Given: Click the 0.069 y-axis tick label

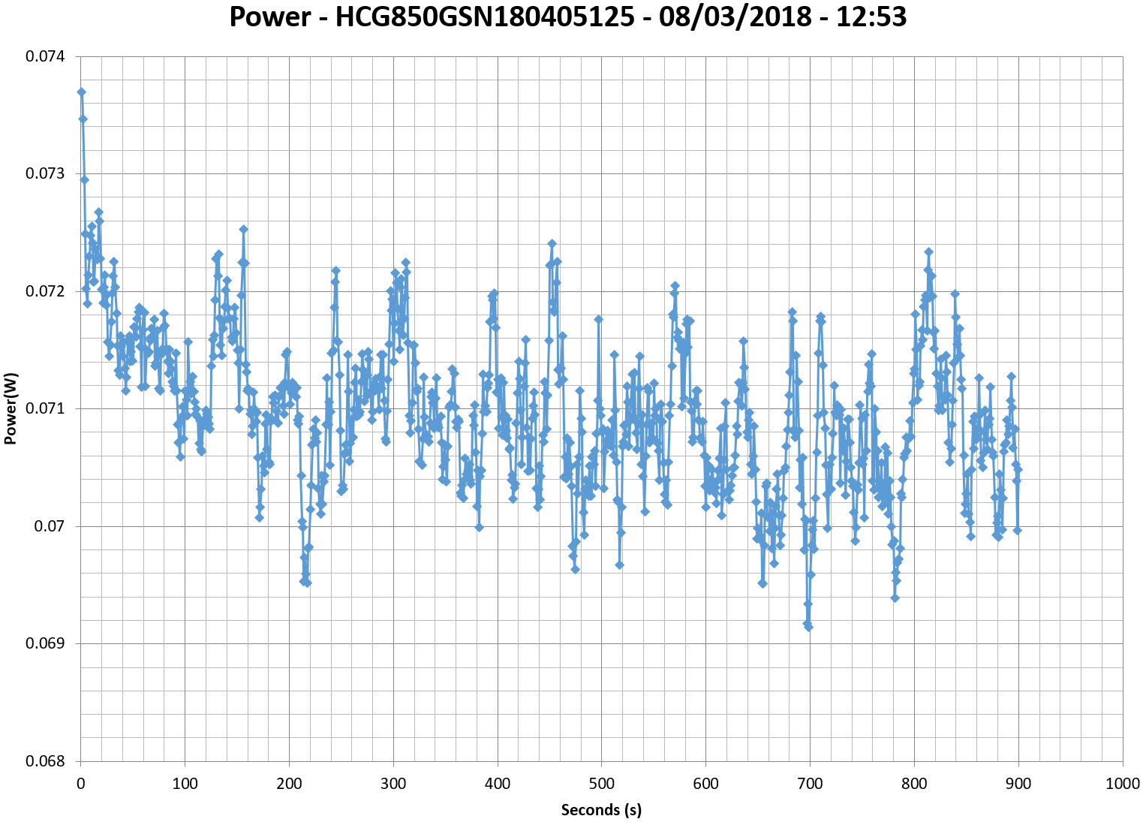Looking at the screenshot, I should 45,644.
